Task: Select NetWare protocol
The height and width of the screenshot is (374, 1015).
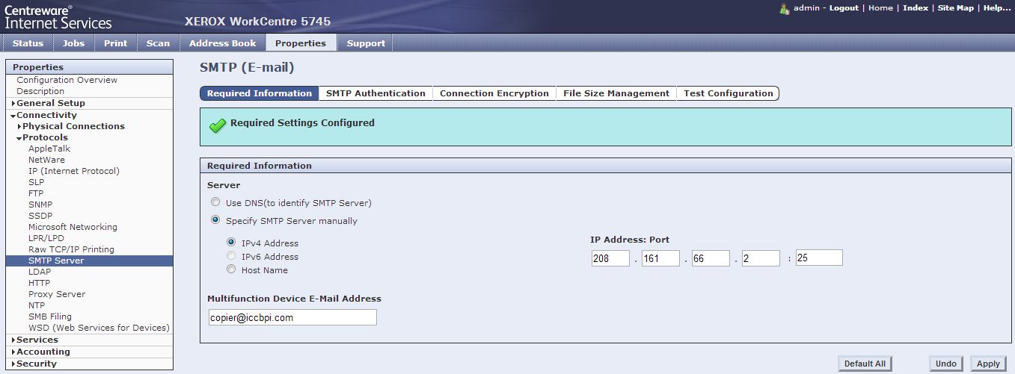Action: click(46, 160)
